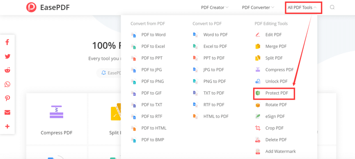Viewport: 355px width, 159px height.
Task: Share by email envelope icon
Action: click(x=7, y=112)
